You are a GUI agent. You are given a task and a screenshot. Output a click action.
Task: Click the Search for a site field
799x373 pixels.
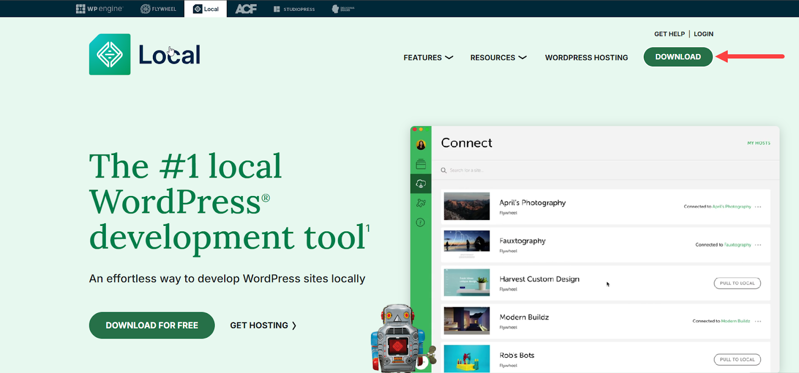click(466, 171)
